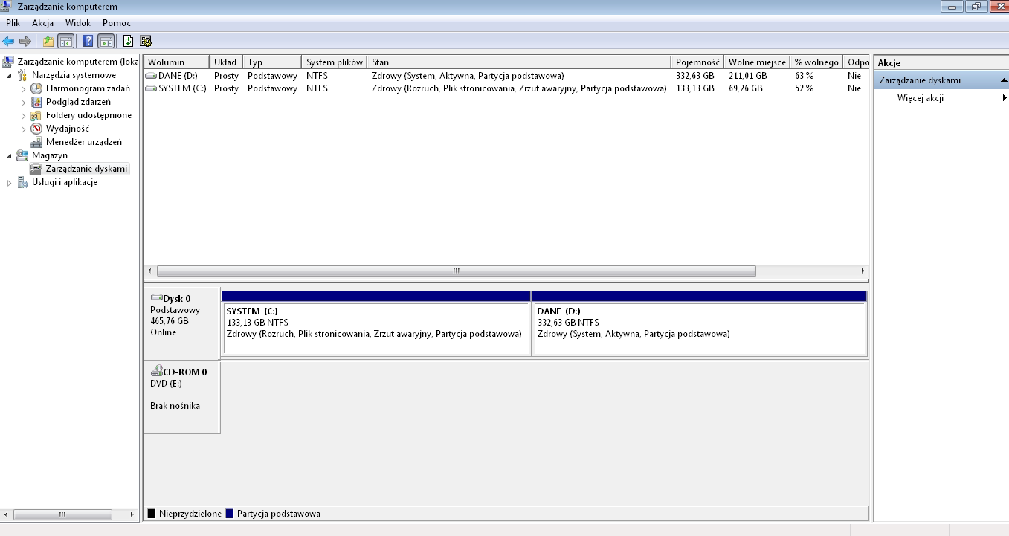This screenshot has height=536, width=1009.
Task: Open the Więcej akcji submenu arrow
Action: 1005,98
